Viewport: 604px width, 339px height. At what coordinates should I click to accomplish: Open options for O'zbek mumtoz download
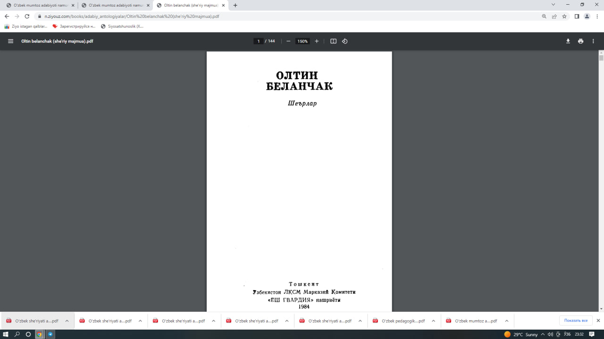tap(507, 321)
